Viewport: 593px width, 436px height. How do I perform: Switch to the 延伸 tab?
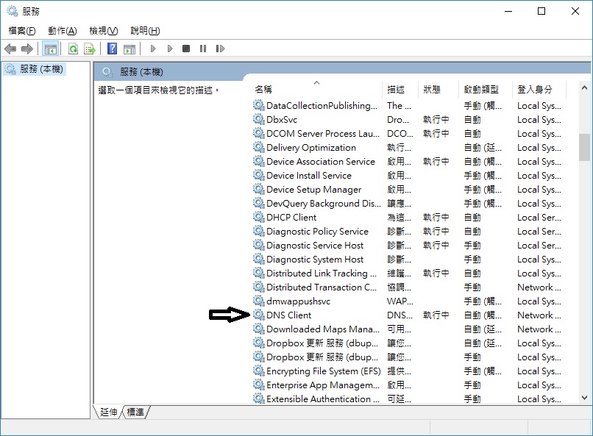click(x=109, y=412)
